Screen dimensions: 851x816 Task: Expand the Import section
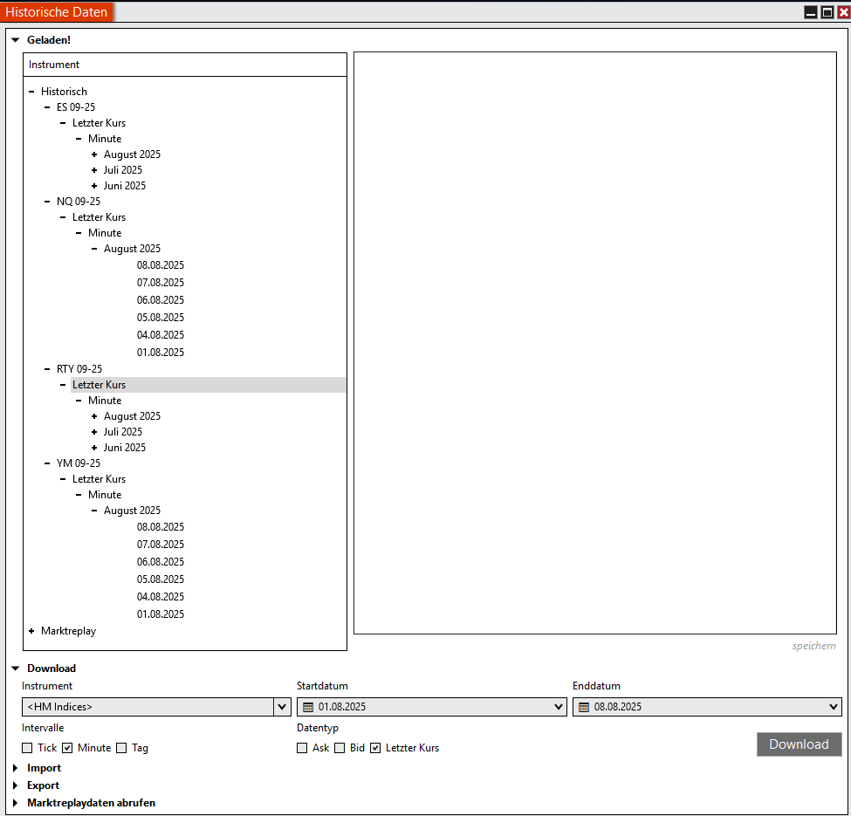15,768
